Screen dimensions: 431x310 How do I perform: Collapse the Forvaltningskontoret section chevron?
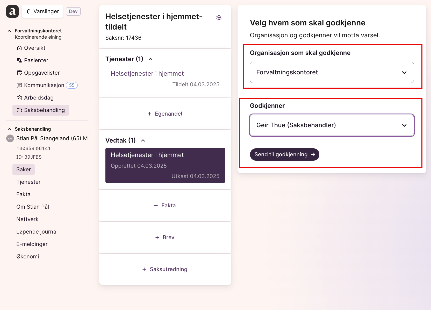[9, 31]
